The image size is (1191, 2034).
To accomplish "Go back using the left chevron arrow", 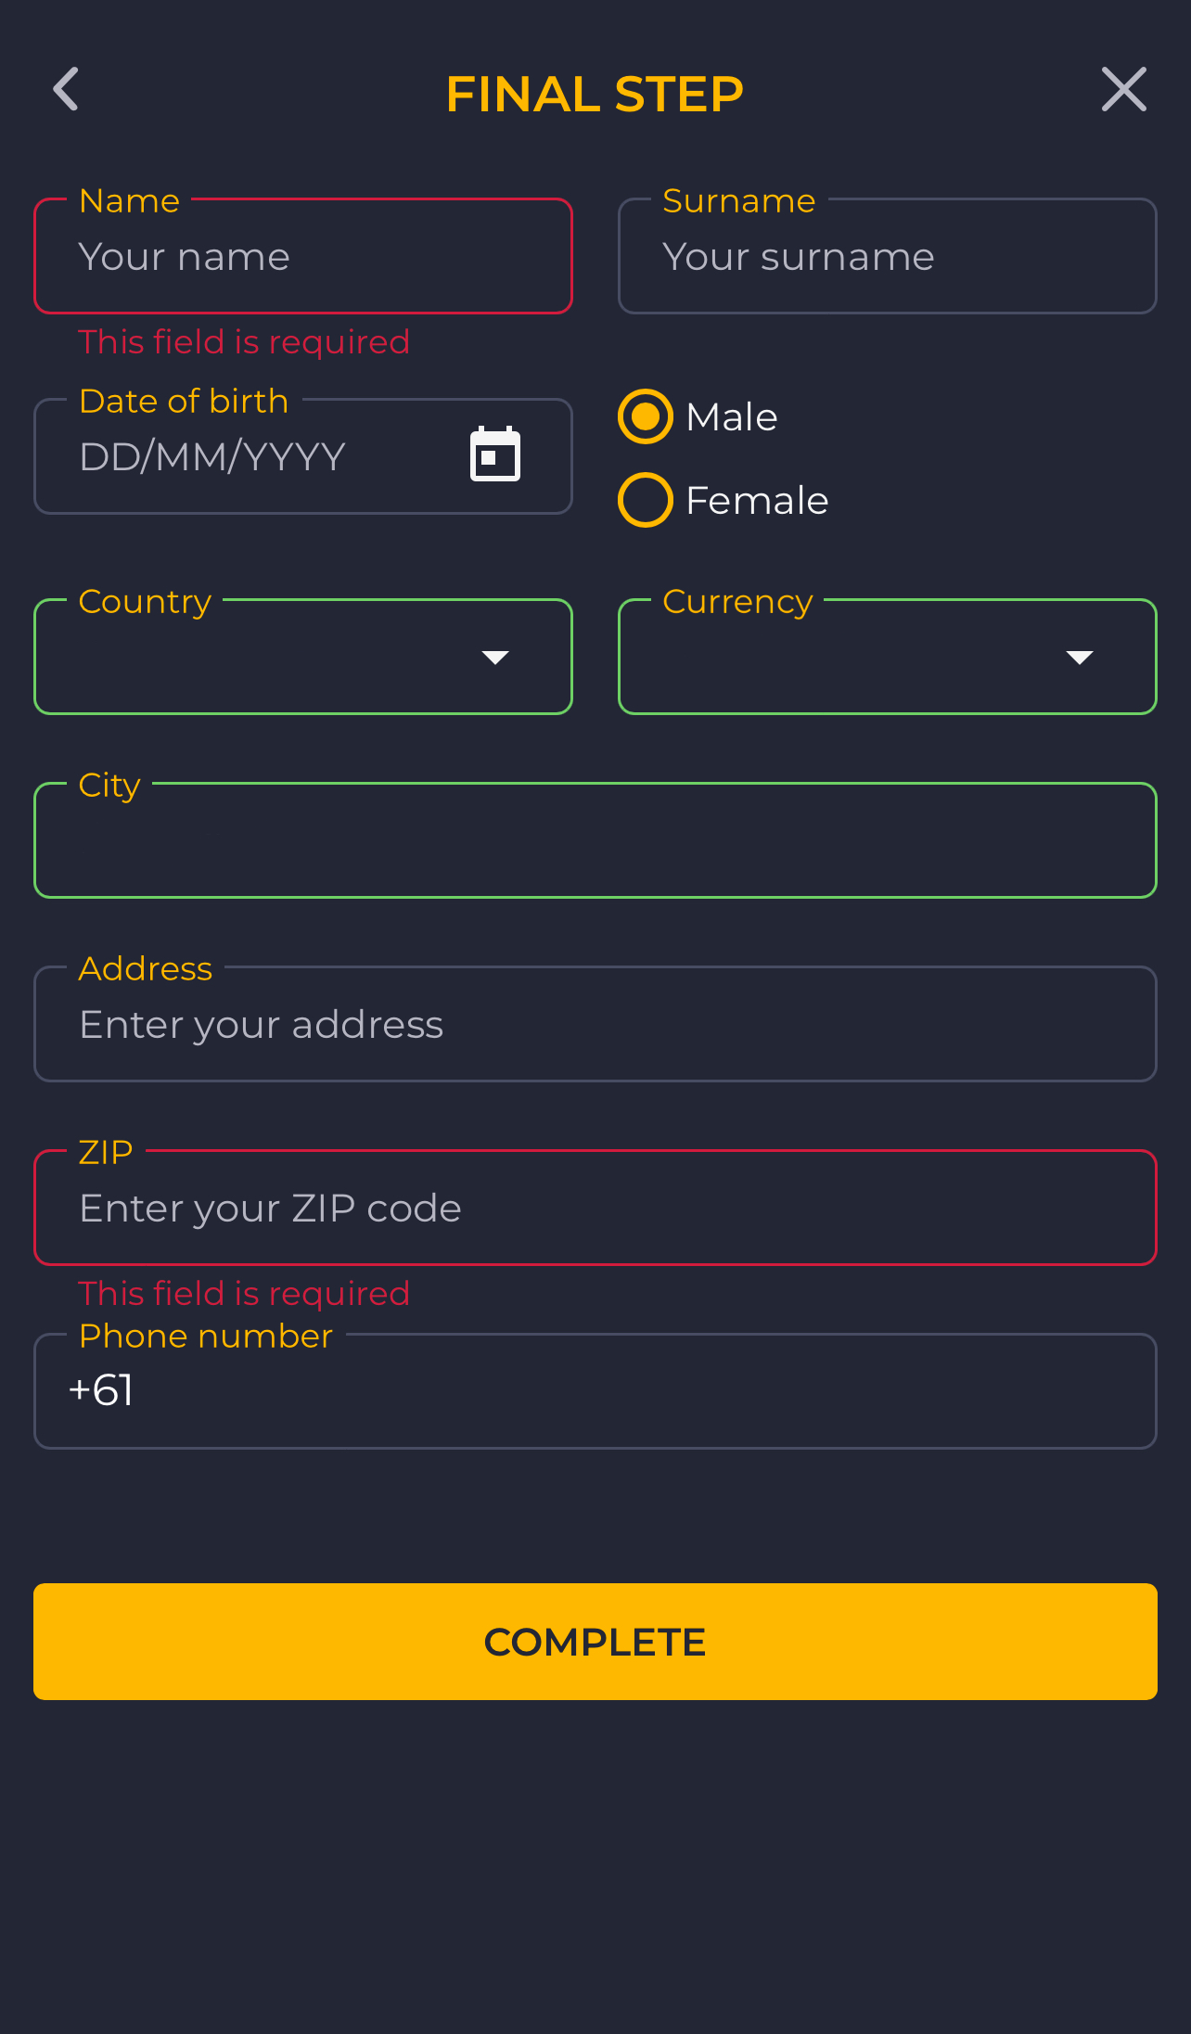I will coord(66,90).
